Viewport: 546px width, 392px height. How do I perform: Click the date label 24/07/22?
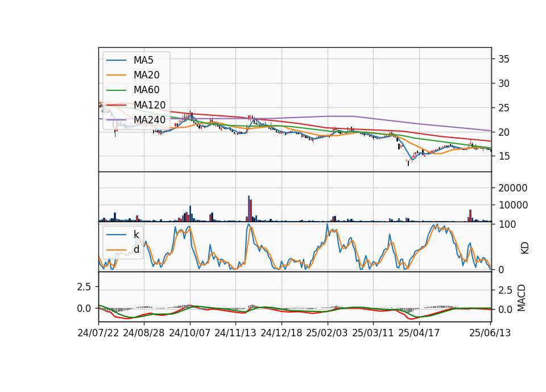(x=98, y=333)
